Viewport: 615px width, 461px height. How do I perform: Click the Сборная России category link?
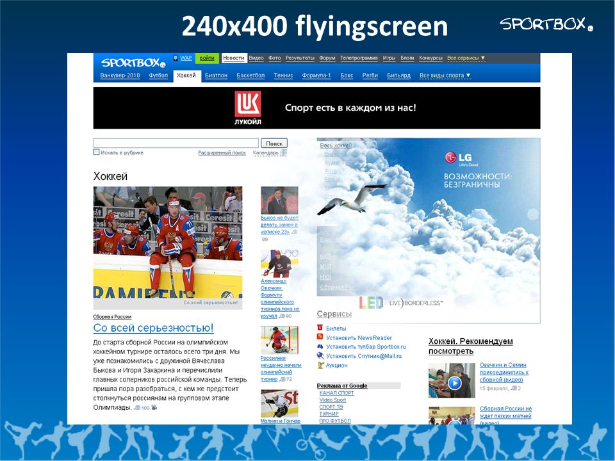pos(112,317)
